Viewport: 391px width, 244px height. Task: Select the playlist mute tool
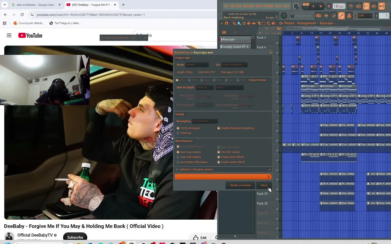(249, 23)
